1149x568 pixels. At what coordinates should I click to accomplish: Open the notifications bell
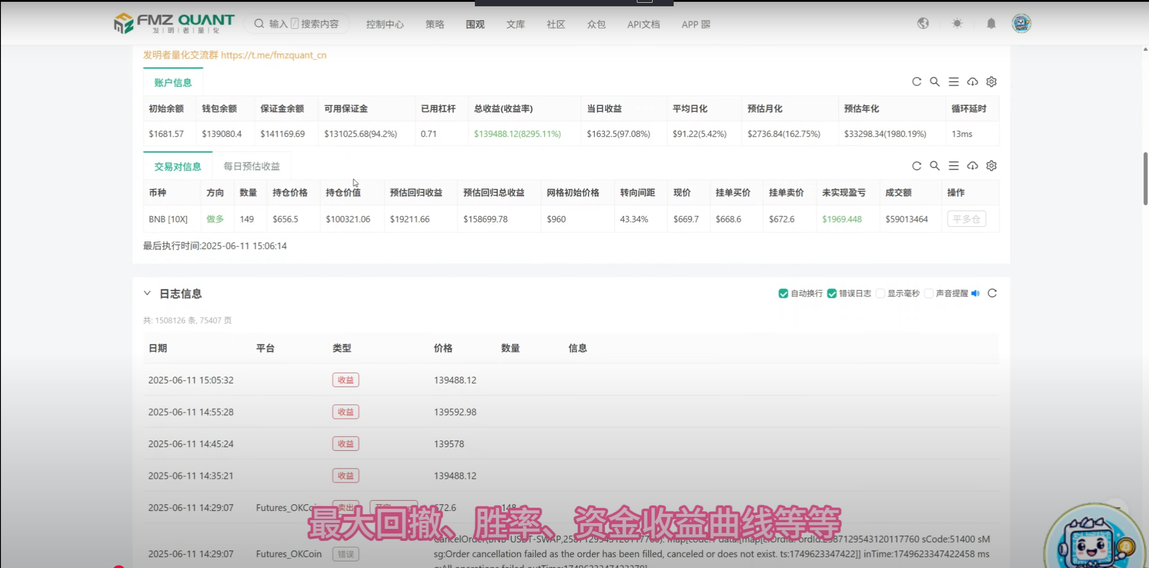coord(991,23)
